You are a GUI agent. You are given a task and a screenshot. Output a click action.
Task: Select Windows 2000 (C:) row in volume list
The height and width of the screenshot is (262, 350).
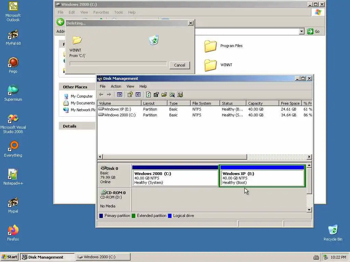[205, 115]
